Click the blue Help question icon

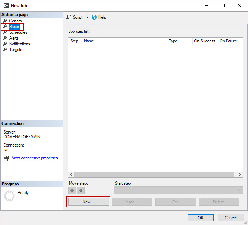[x=94, y=17]
